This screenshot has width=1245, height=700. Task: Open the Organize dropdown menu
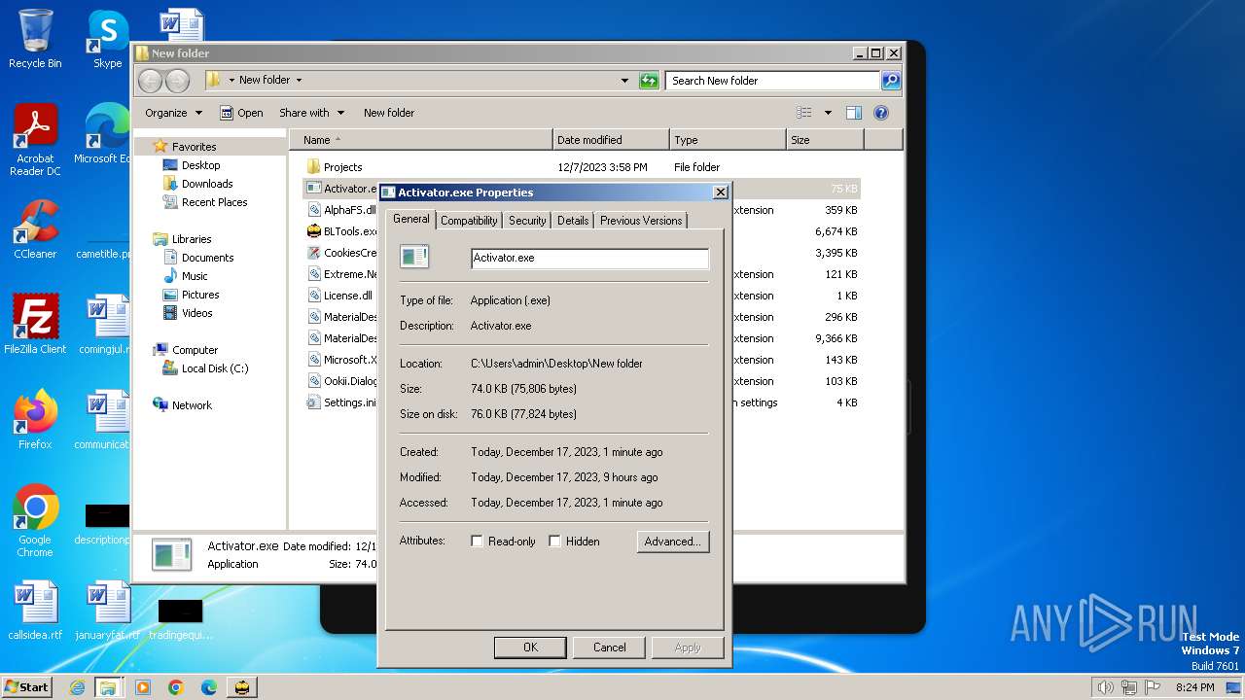pos(173,113)
